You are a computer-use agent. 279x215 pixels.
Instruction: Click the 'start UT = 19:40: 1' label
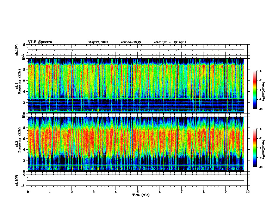[x=170, y=42]
